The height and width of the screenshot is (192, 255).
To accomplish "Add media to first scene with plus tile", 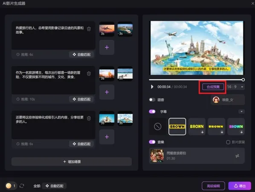I will (x=107, y=47).
